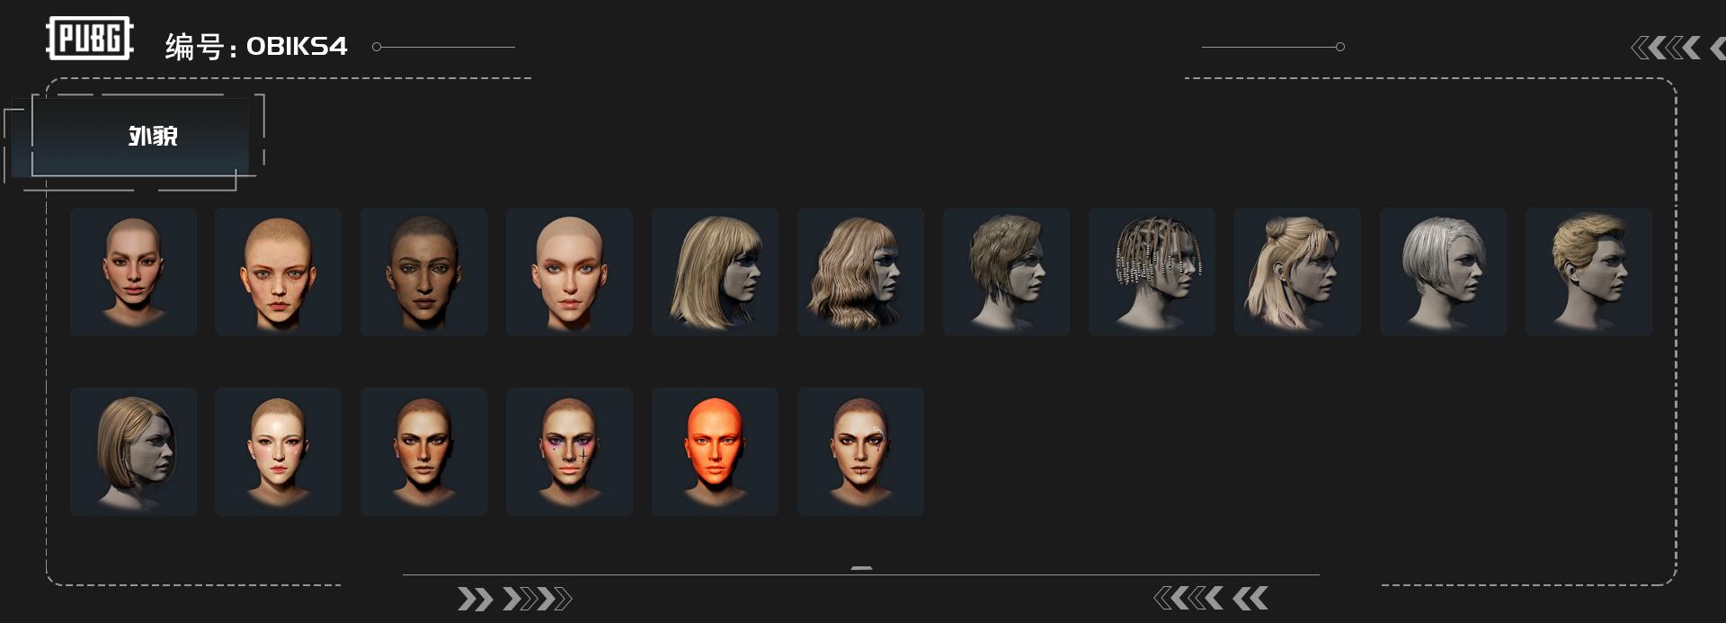The height and width of the screenshot is (623, 1726).
Task: Click the small handle at bottom center
Action: tap(861, 568)
